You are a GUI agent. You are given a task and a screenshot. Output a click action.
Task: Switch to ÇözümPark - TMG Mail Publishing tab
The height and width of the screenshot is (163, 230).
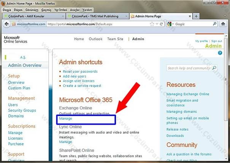[x=97, y=16]
